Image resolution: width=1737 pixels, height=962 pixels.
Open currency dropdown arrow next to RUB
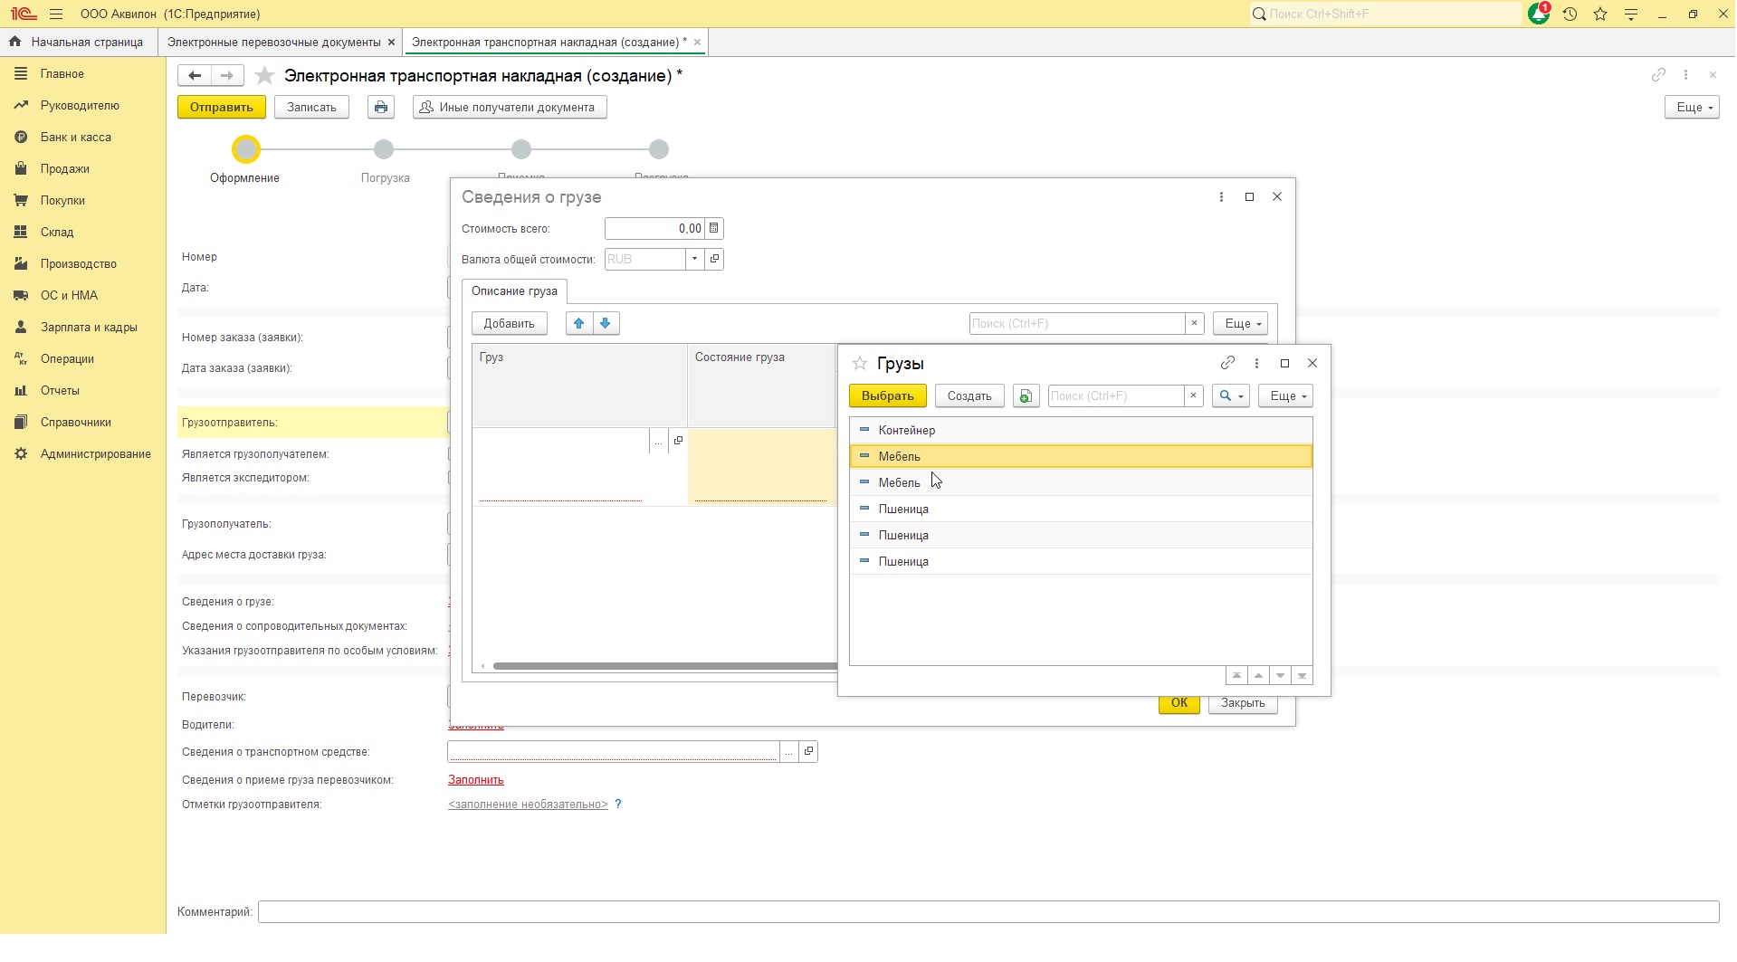pyautogui.click(x=695, y=260)
